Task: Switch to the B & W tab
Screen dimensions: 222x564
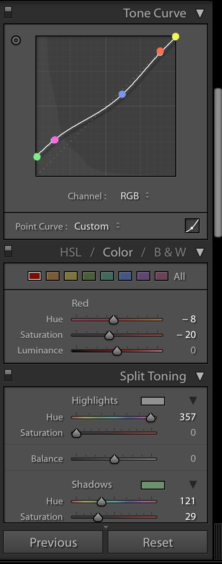Action: 170,253
